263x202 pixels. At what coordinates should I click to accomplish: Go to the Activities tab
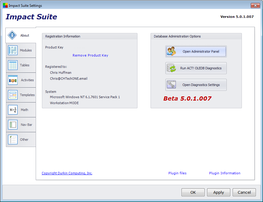[21, 80]
